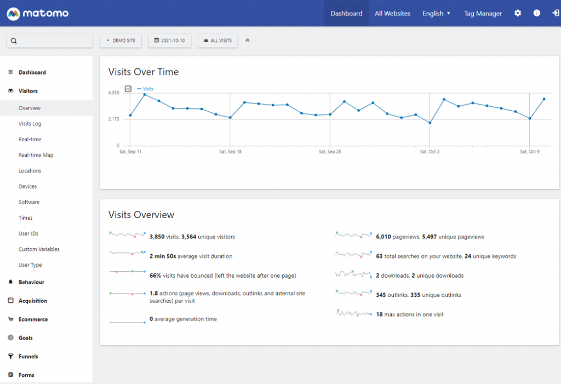Click the Ecommerce cart icon
The width and height of the screenshot is (561, 384).
[x=10, y=319]
